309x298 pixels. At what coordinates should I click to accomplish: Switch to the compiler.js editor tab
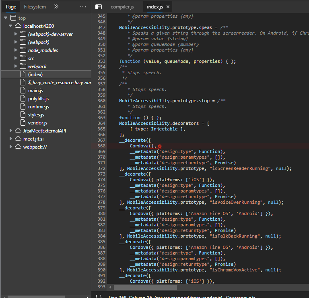click(x=122, y=7)
